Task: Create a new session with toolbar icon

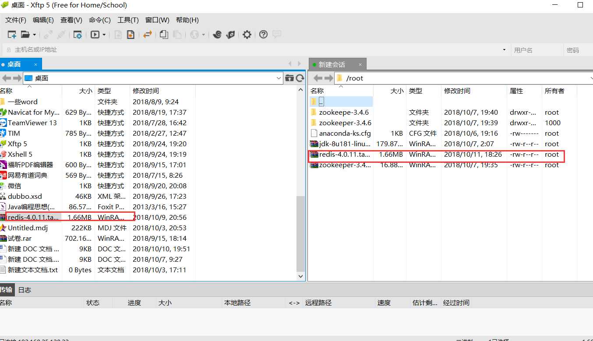Action: (12, 35)
